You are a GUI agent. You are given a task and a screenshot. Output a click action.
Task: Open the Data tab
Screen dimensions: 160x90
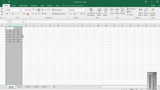click(42, 5)
